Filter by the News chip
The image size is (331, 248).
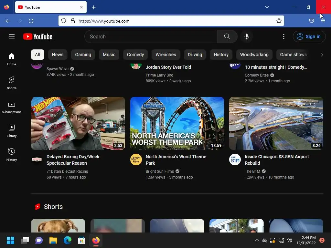(x=58, y=55)
